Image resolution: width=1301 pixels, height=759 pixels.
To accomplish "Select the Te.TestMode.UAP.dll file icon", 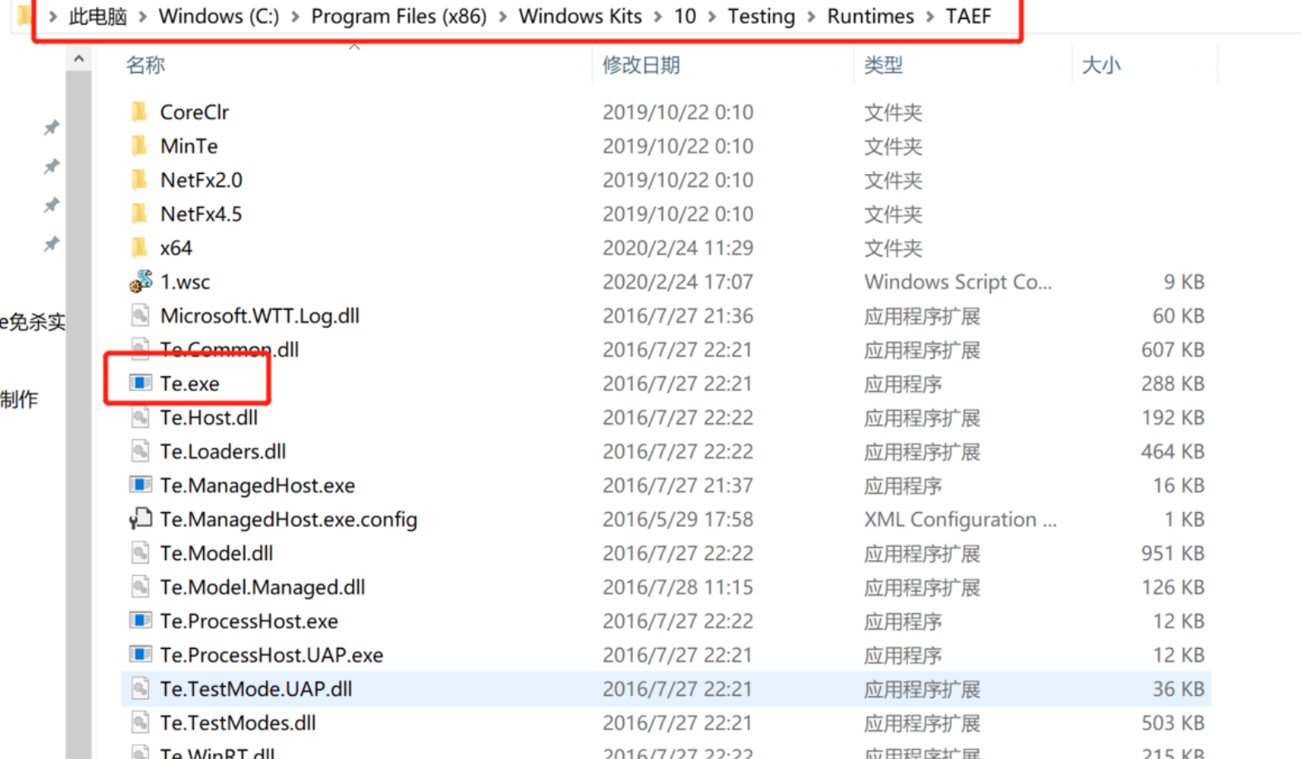I will (x=141, y=689).
